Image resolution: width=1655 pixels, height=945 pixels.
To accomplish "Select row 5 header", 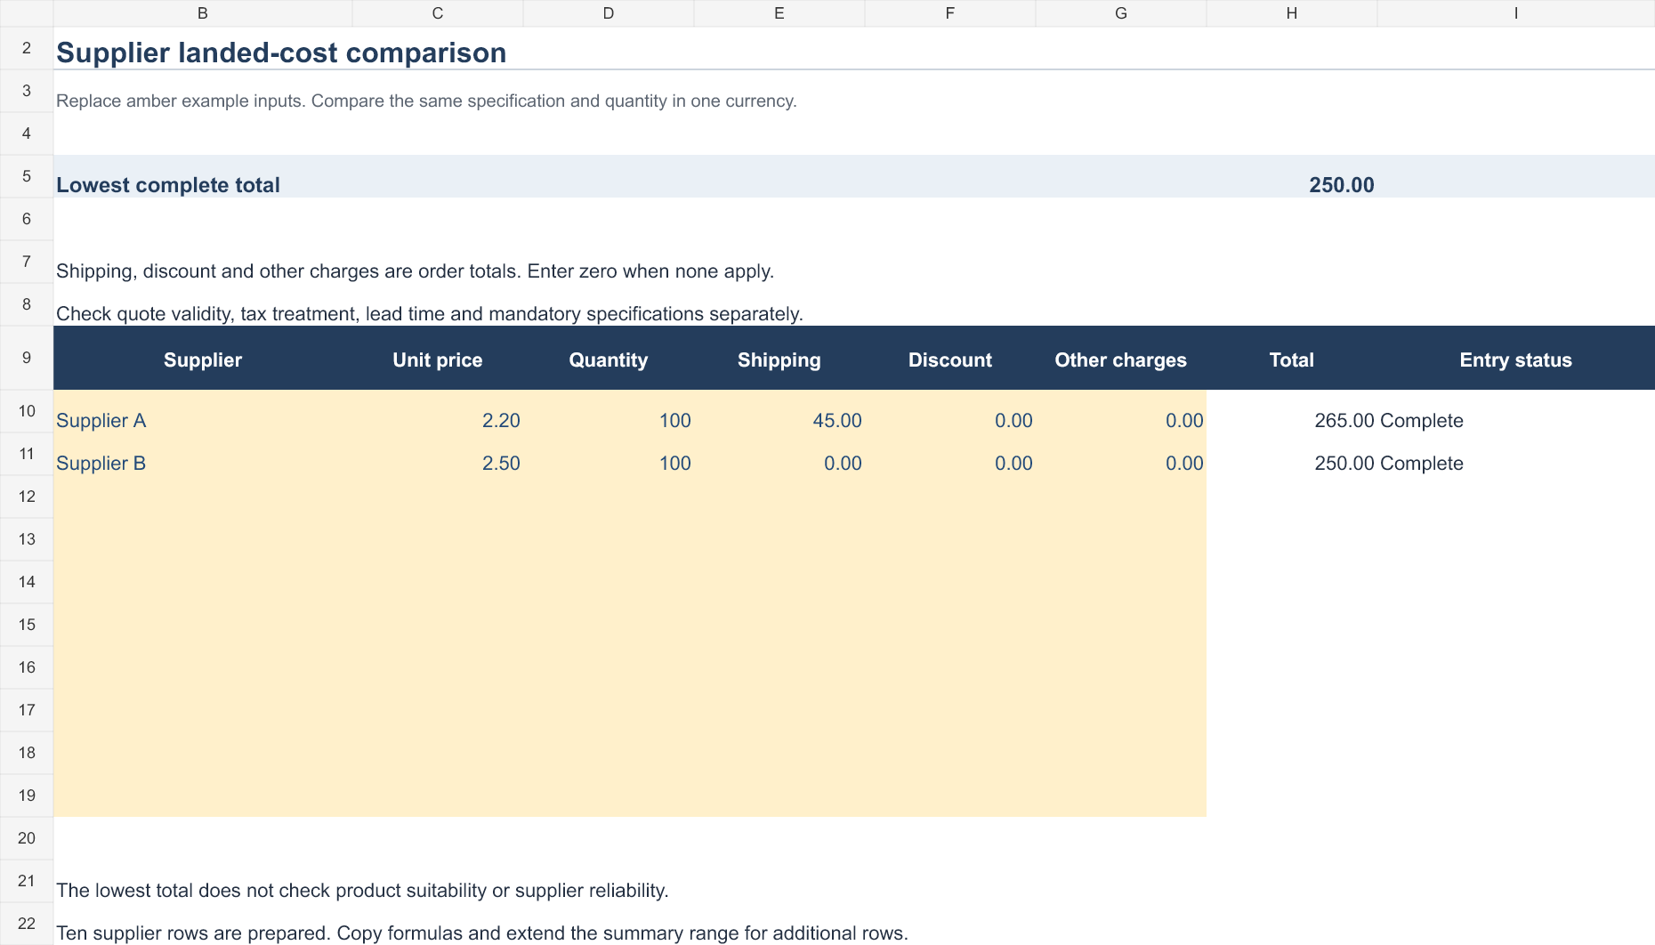I will click(27, 176).
